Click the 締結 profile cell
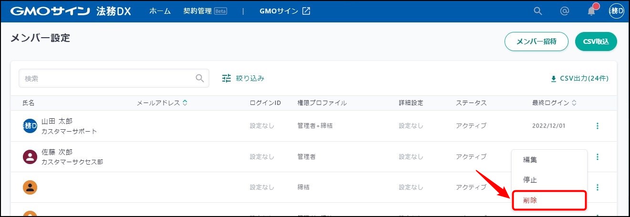The height and width of the screenshot is (217, 630). pos(303,187)
